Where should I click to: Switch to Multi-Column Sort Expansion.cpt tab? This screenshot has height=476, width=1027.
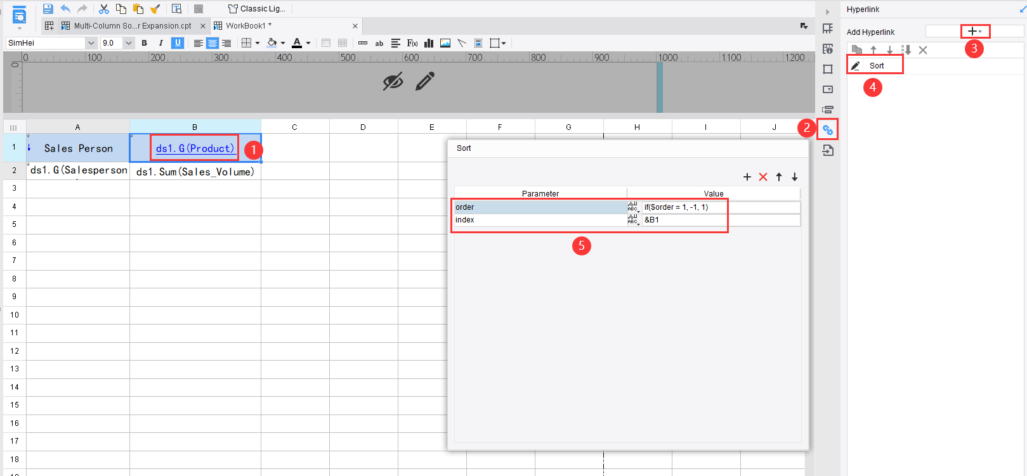point(132,26)
